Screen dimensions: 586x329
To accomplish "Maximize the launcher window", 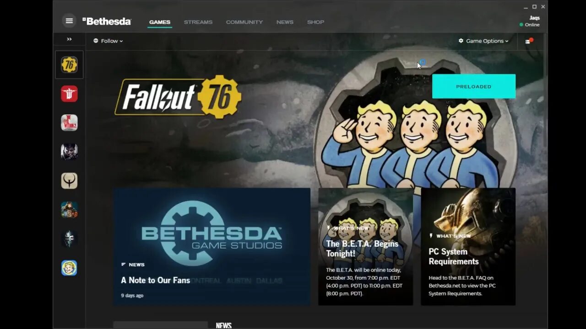I will tap(534, 7).
